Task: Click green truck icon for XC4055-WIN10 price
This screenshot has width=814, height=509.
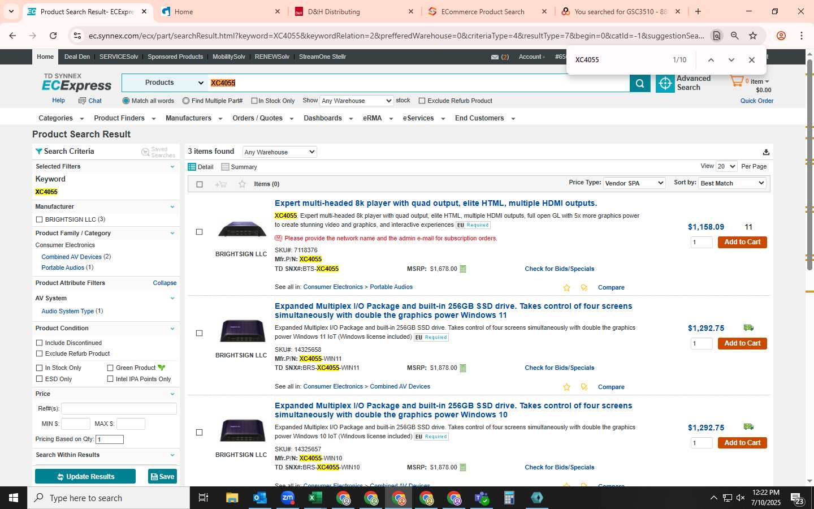Action: (x=748, y=427)
